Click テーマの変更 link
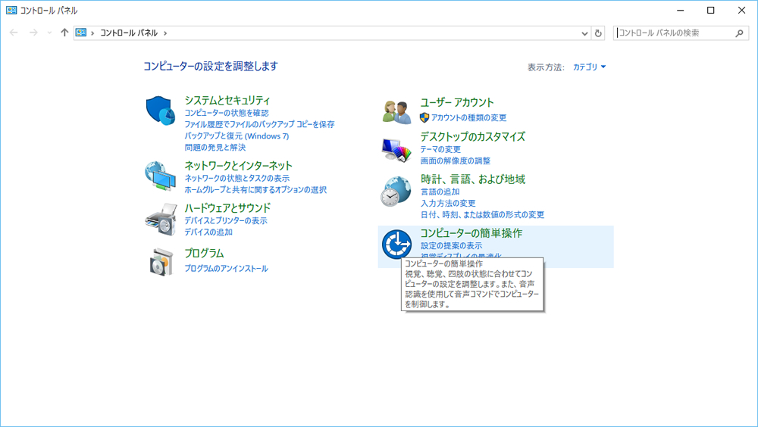 [x=440, y=150]
